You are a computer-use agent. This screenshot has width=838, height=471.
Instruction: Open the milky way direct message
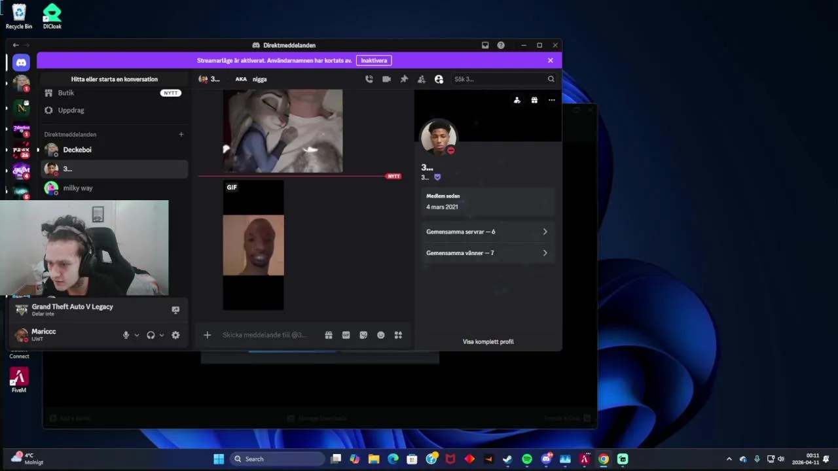tap(114, 188)
